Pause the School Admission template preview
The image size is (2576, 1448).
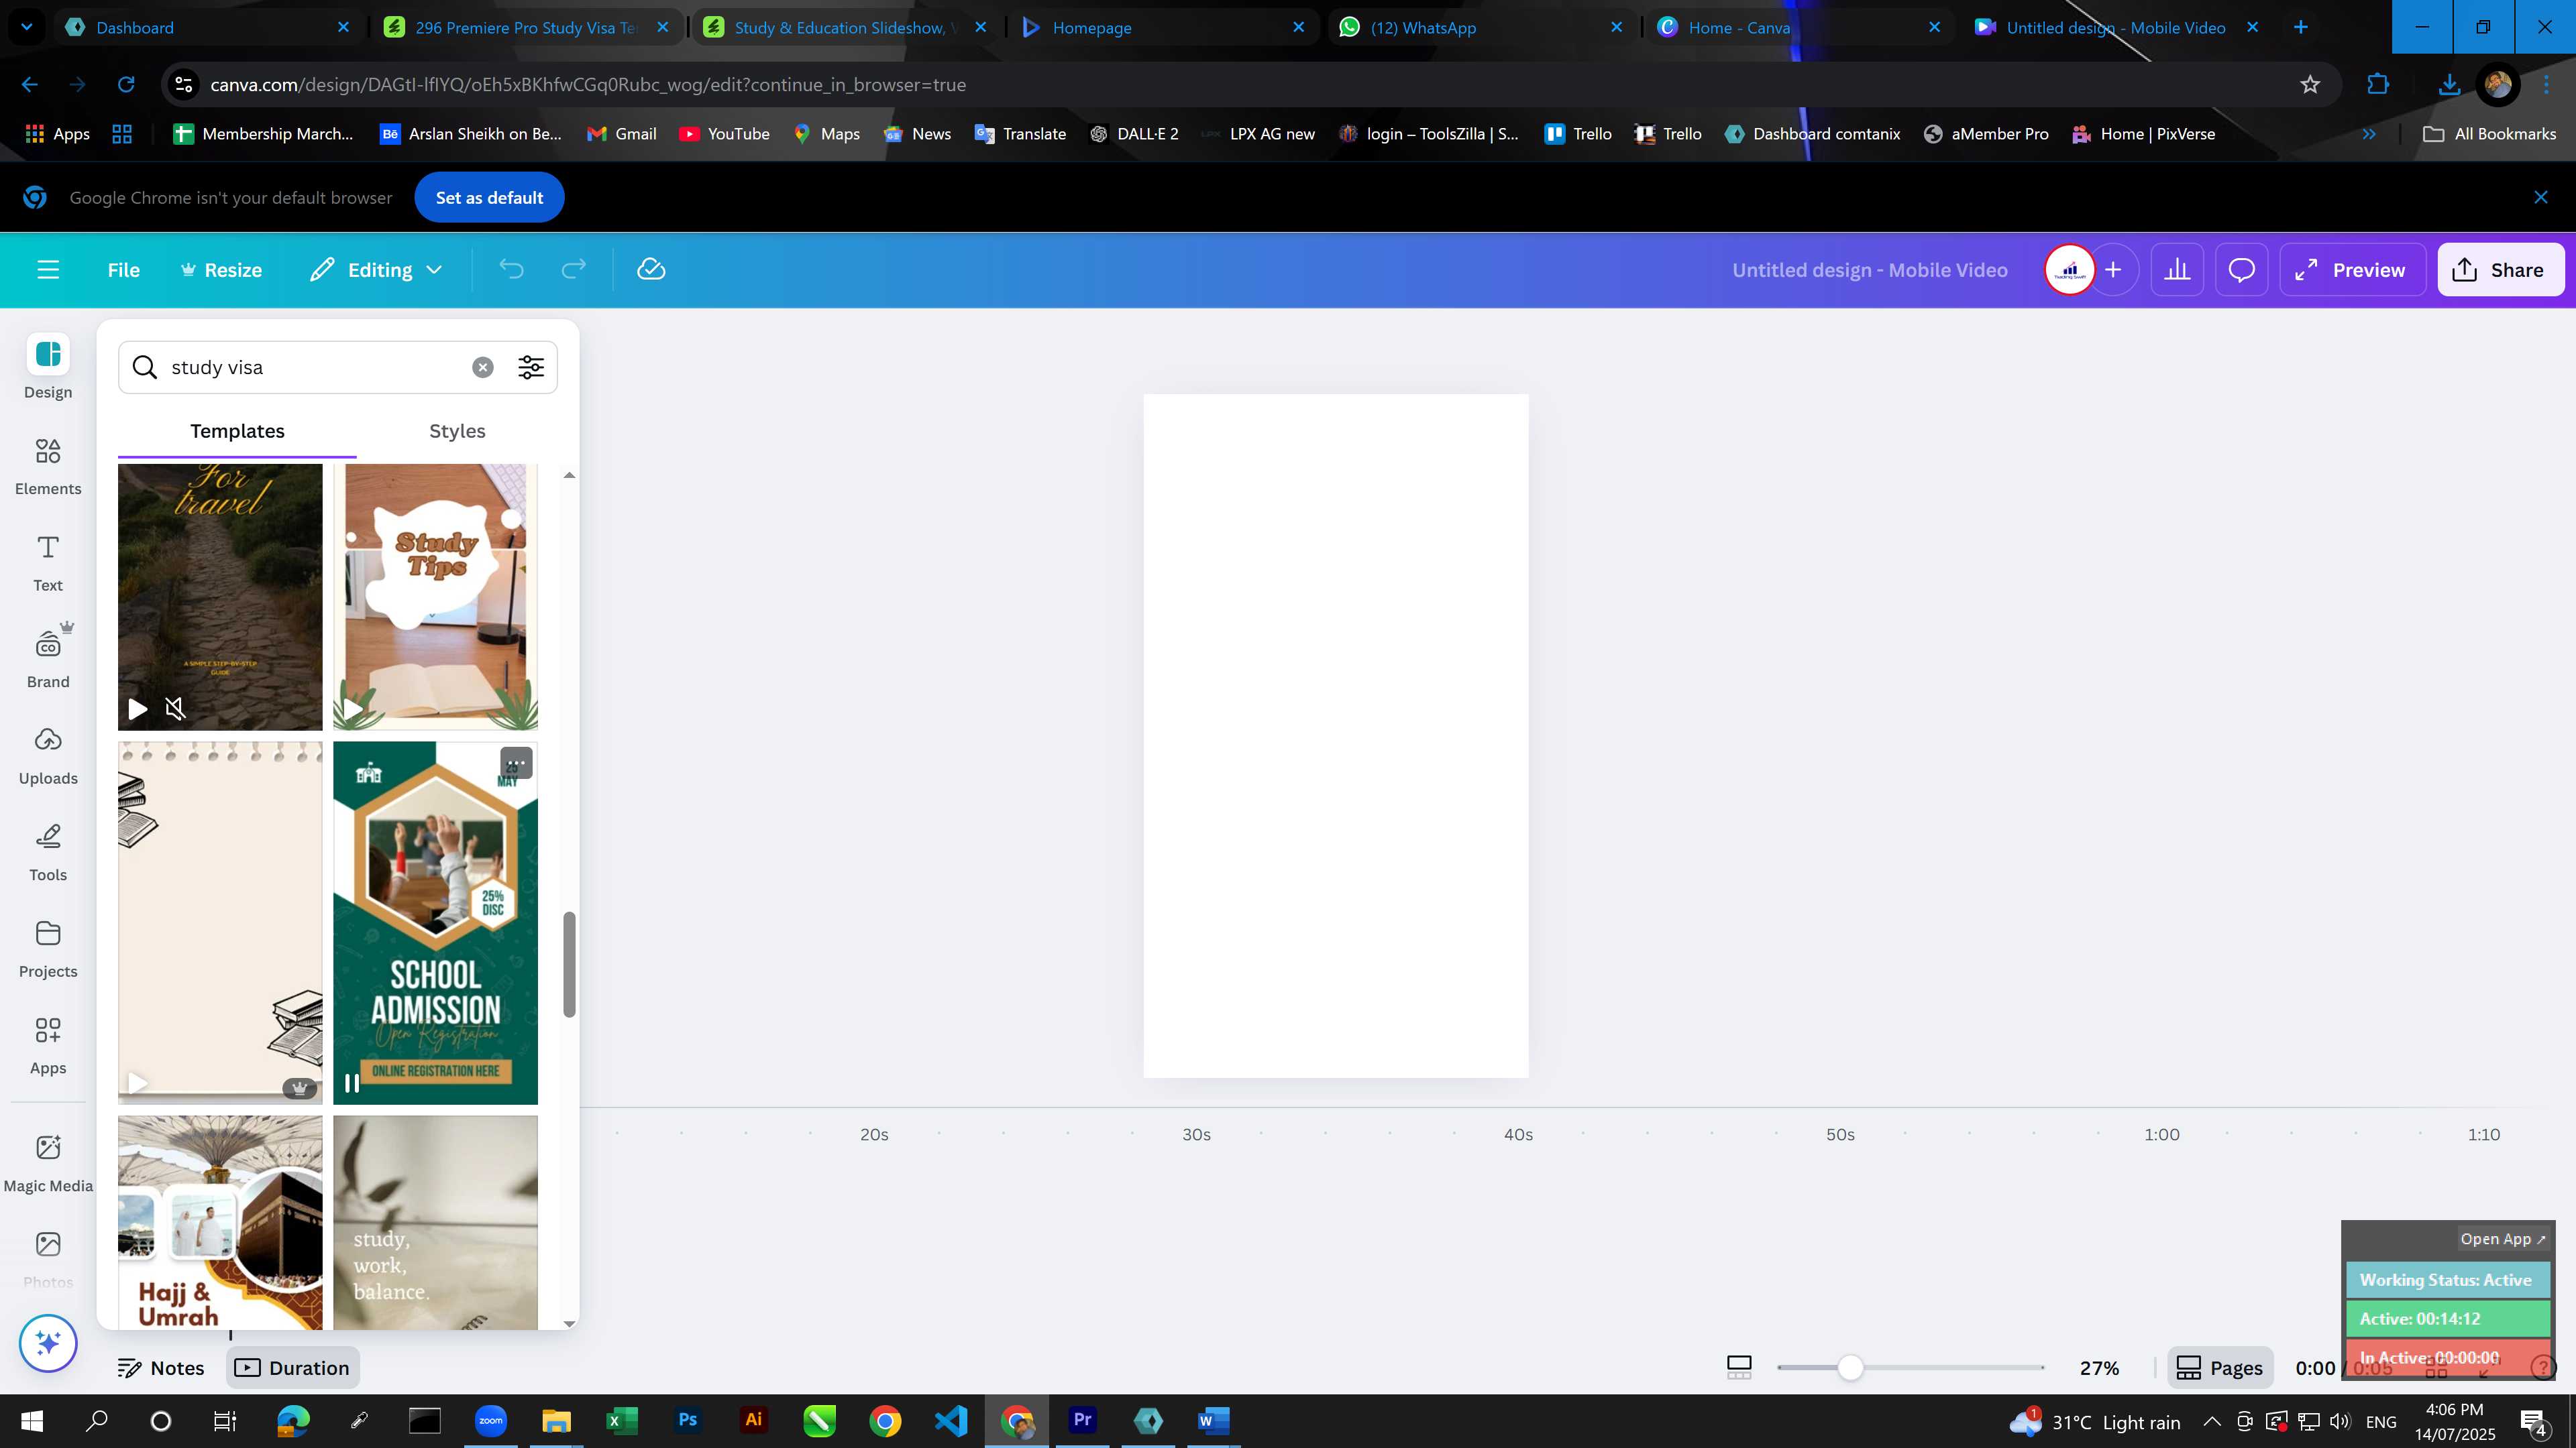click(352, 1083)
